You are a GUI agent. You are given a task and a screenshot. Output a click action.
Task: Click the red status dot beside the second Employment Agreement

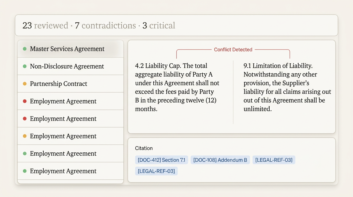point(25,119)
